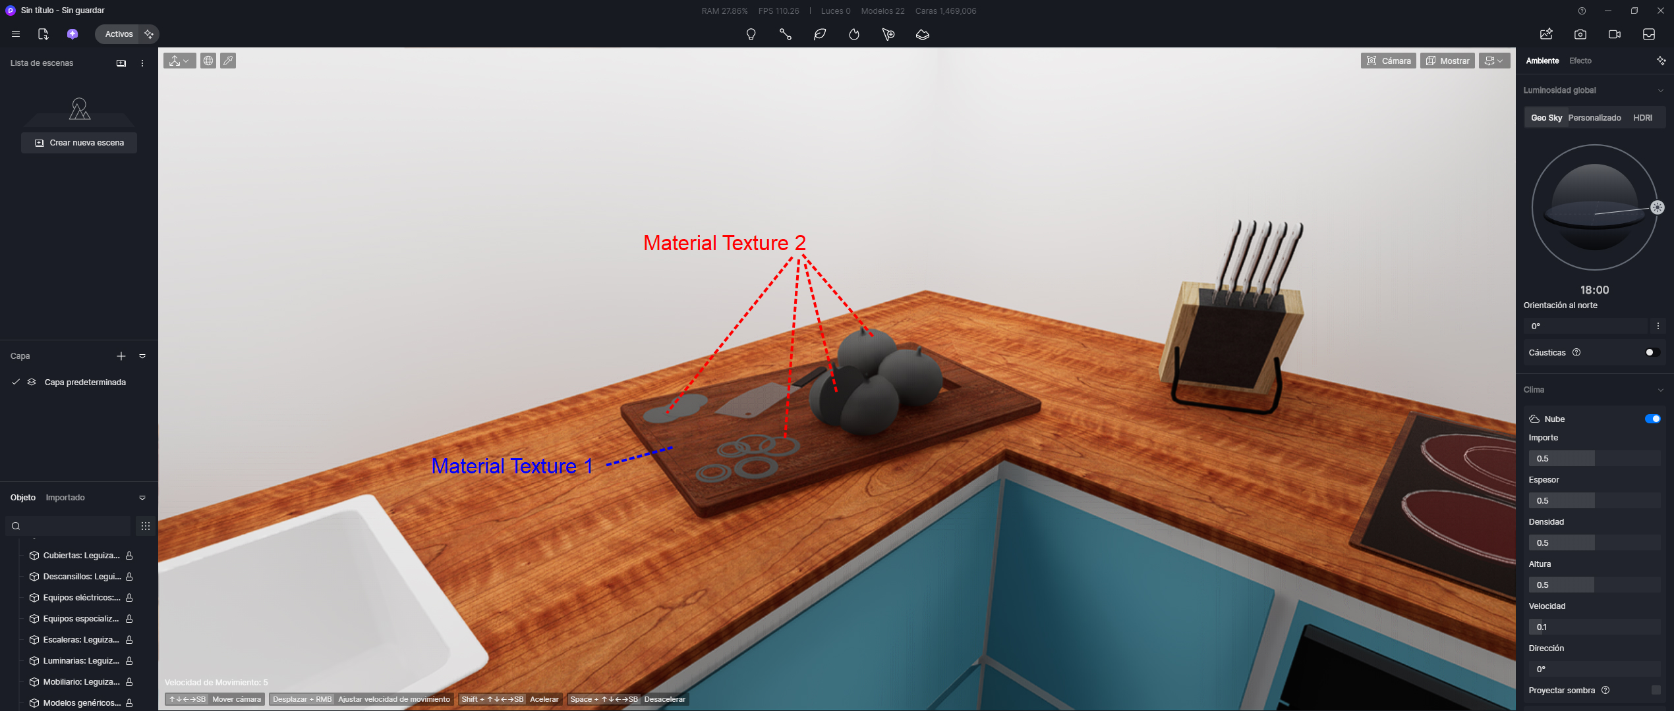The width and height of the screenshot is (1674, 711).
Task: Open the video recording render icon
Action: pos(1615,34)
